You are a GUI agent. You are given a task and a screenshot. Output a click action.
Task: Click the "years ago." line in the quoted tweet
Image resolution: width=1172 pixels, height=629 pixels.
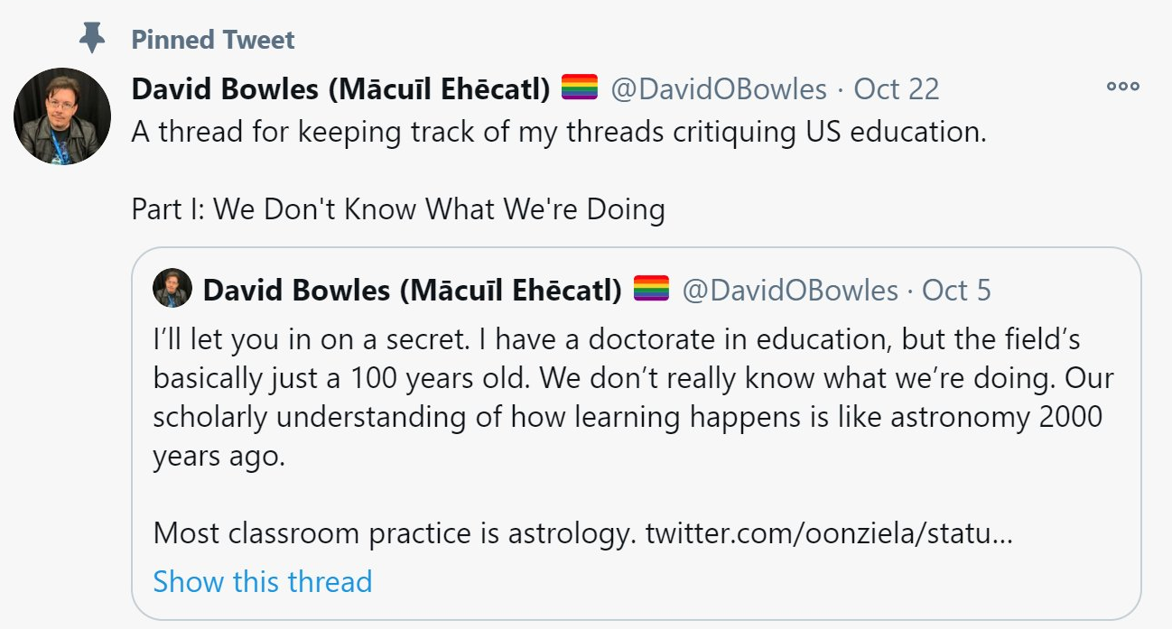click(x=219, y=456)
